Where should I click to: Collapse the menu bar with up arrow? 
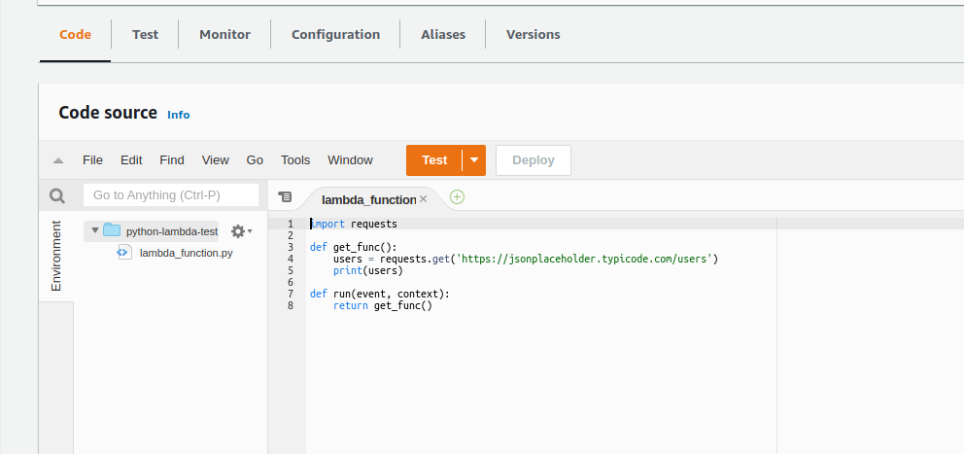click(x=58, y=160)
